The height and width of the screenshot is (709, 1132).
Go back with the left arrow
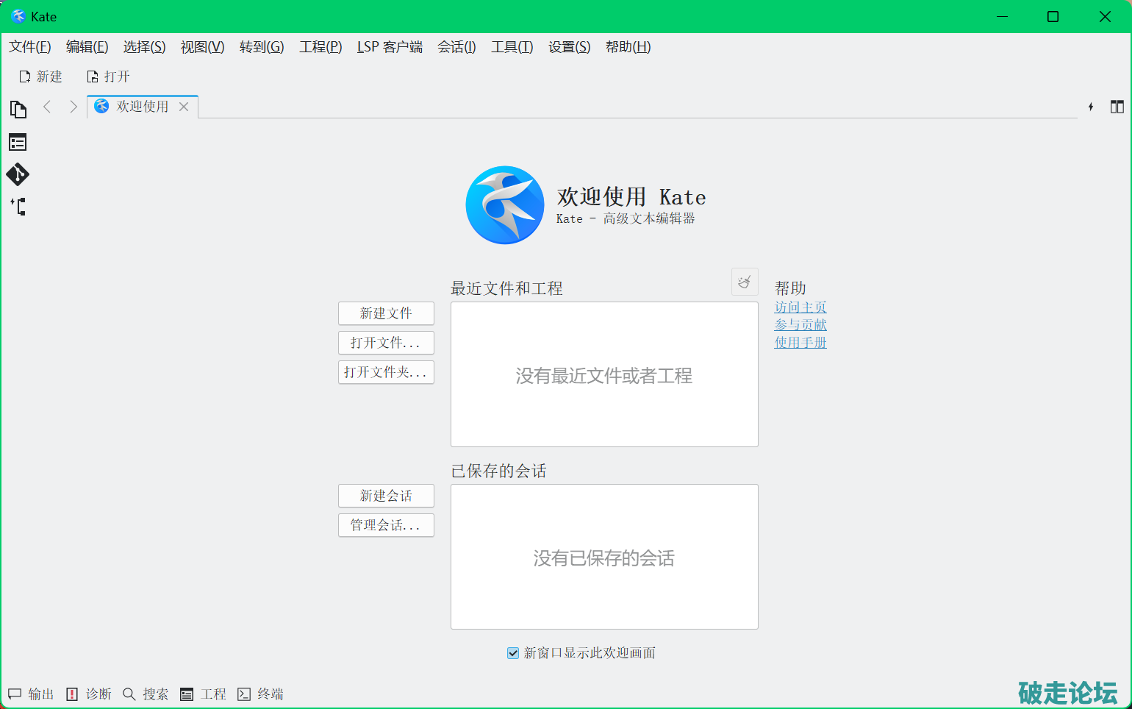tap(47, 107)
